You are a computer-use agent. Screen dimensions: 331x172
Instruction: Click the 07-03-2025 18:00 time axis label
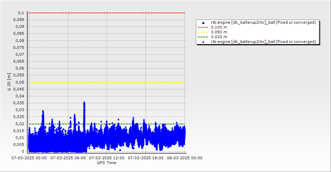[146, 158]
